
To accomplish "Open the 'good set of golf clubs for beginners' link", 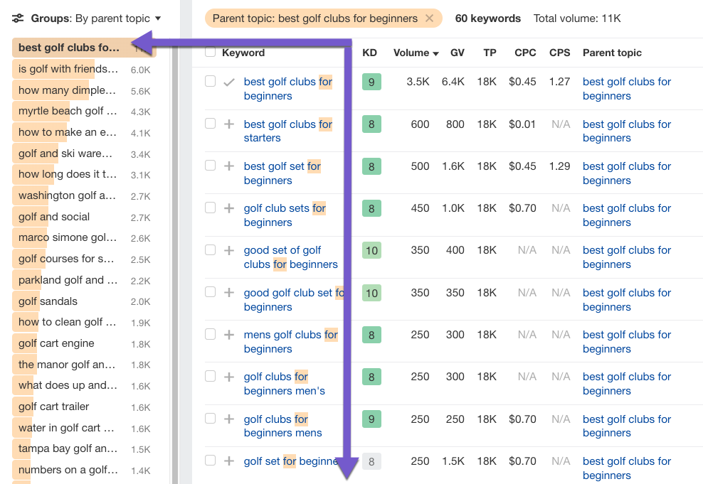I will 290,257.
